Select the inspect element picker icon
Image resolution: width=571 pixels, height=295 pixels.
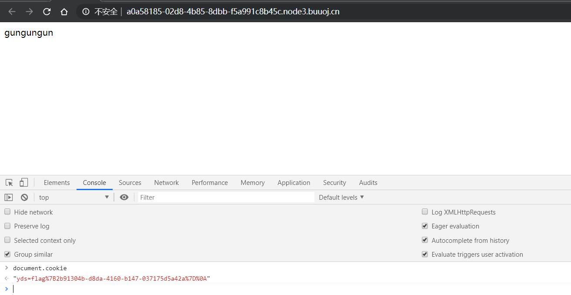tap(9, 182)
